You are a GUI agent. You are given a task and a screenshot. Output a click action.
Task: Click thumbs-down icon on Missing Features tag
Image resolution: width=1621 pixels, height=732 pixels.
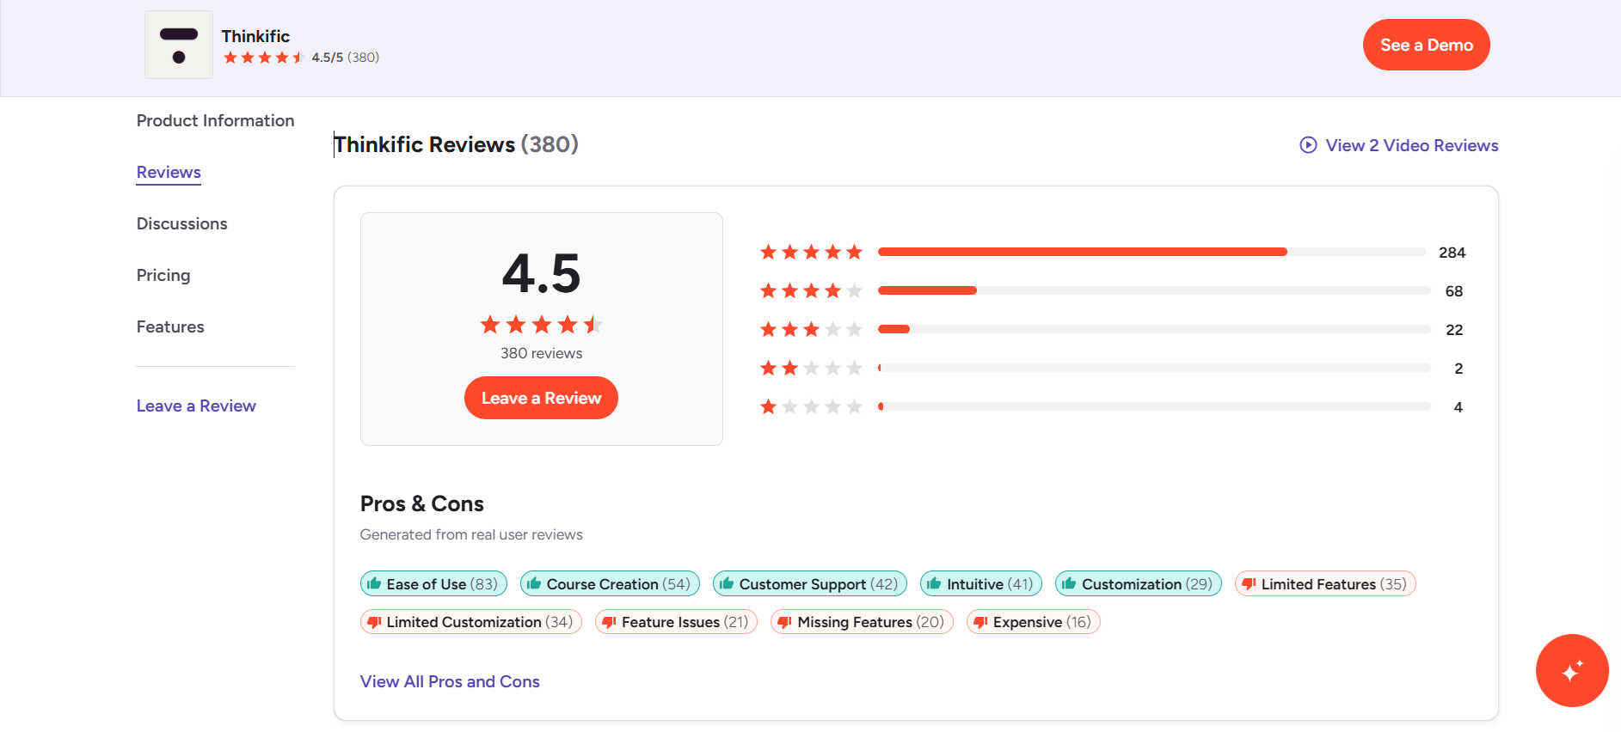785,622
